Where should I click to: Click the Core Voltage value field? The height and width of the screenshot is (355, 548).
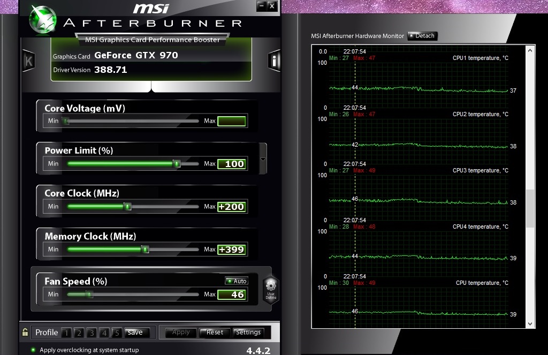tap(232, 121)
